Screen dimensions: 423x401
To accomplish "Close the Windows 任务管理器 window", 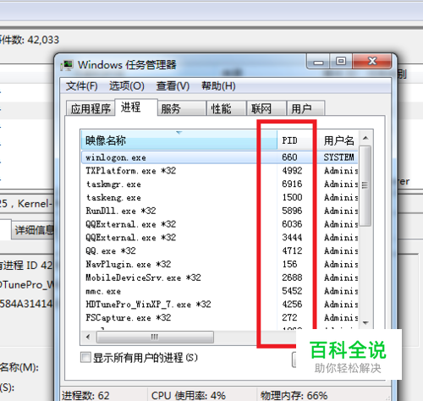I will 371,61.
